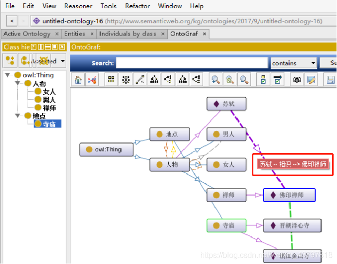Open the Refactor menu
The image size is (337, 264).
coord(138,6)
